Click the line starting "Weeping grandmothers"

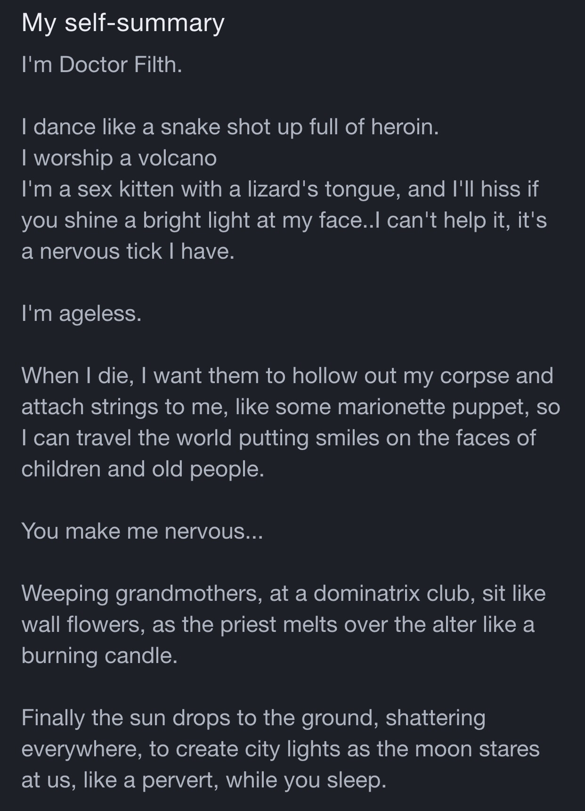tap(284, 593)
